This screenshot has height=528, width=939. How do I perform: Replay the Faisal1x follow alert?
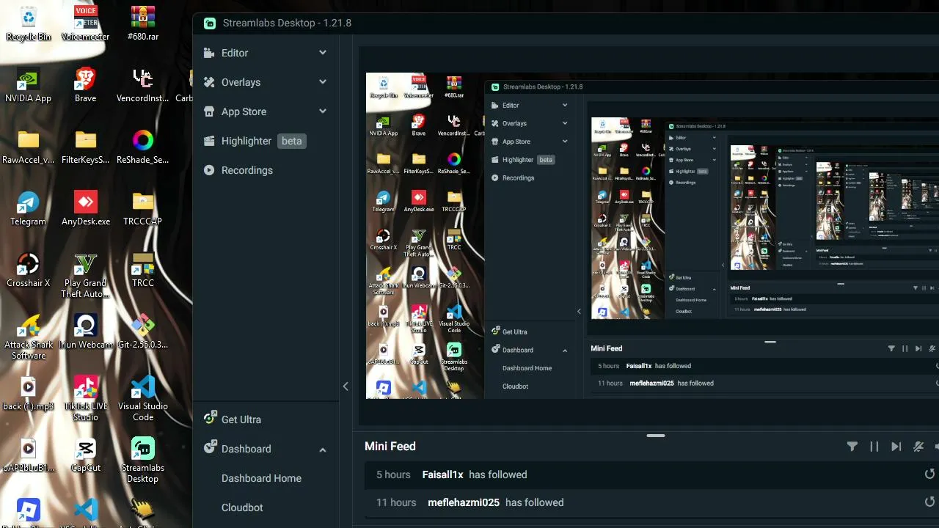click(x=929, y=474)
